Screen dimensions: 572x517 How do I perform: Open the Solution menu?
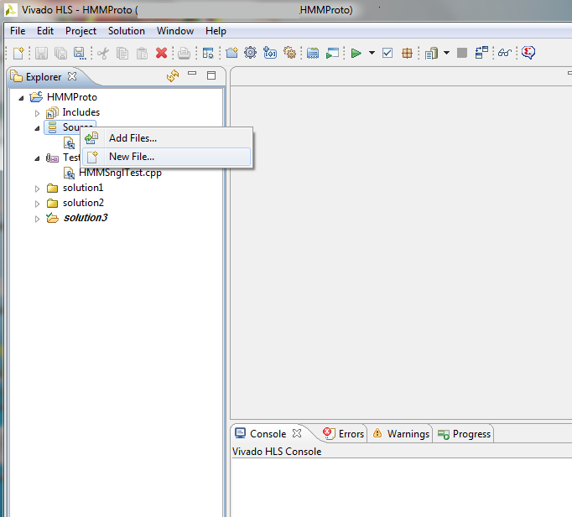click(126, 31)
